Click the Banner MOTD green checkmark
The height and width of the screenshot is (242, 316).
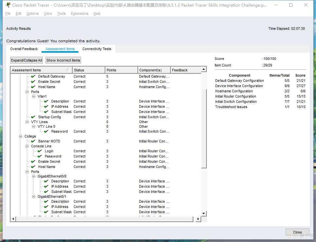click(x=33, y=141)
